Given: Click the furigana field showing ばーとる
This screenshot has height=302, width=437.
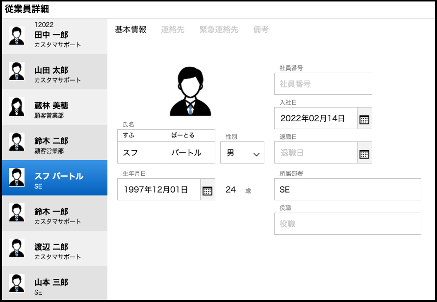Looking at the screenshot, I should pyautogui.click(x=190, y=135).
